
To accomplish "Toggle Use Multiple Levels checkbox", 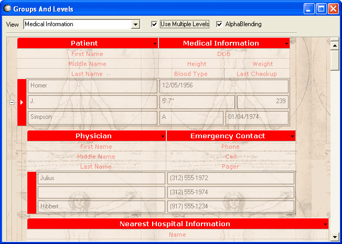I will click(x=154, y=24).
